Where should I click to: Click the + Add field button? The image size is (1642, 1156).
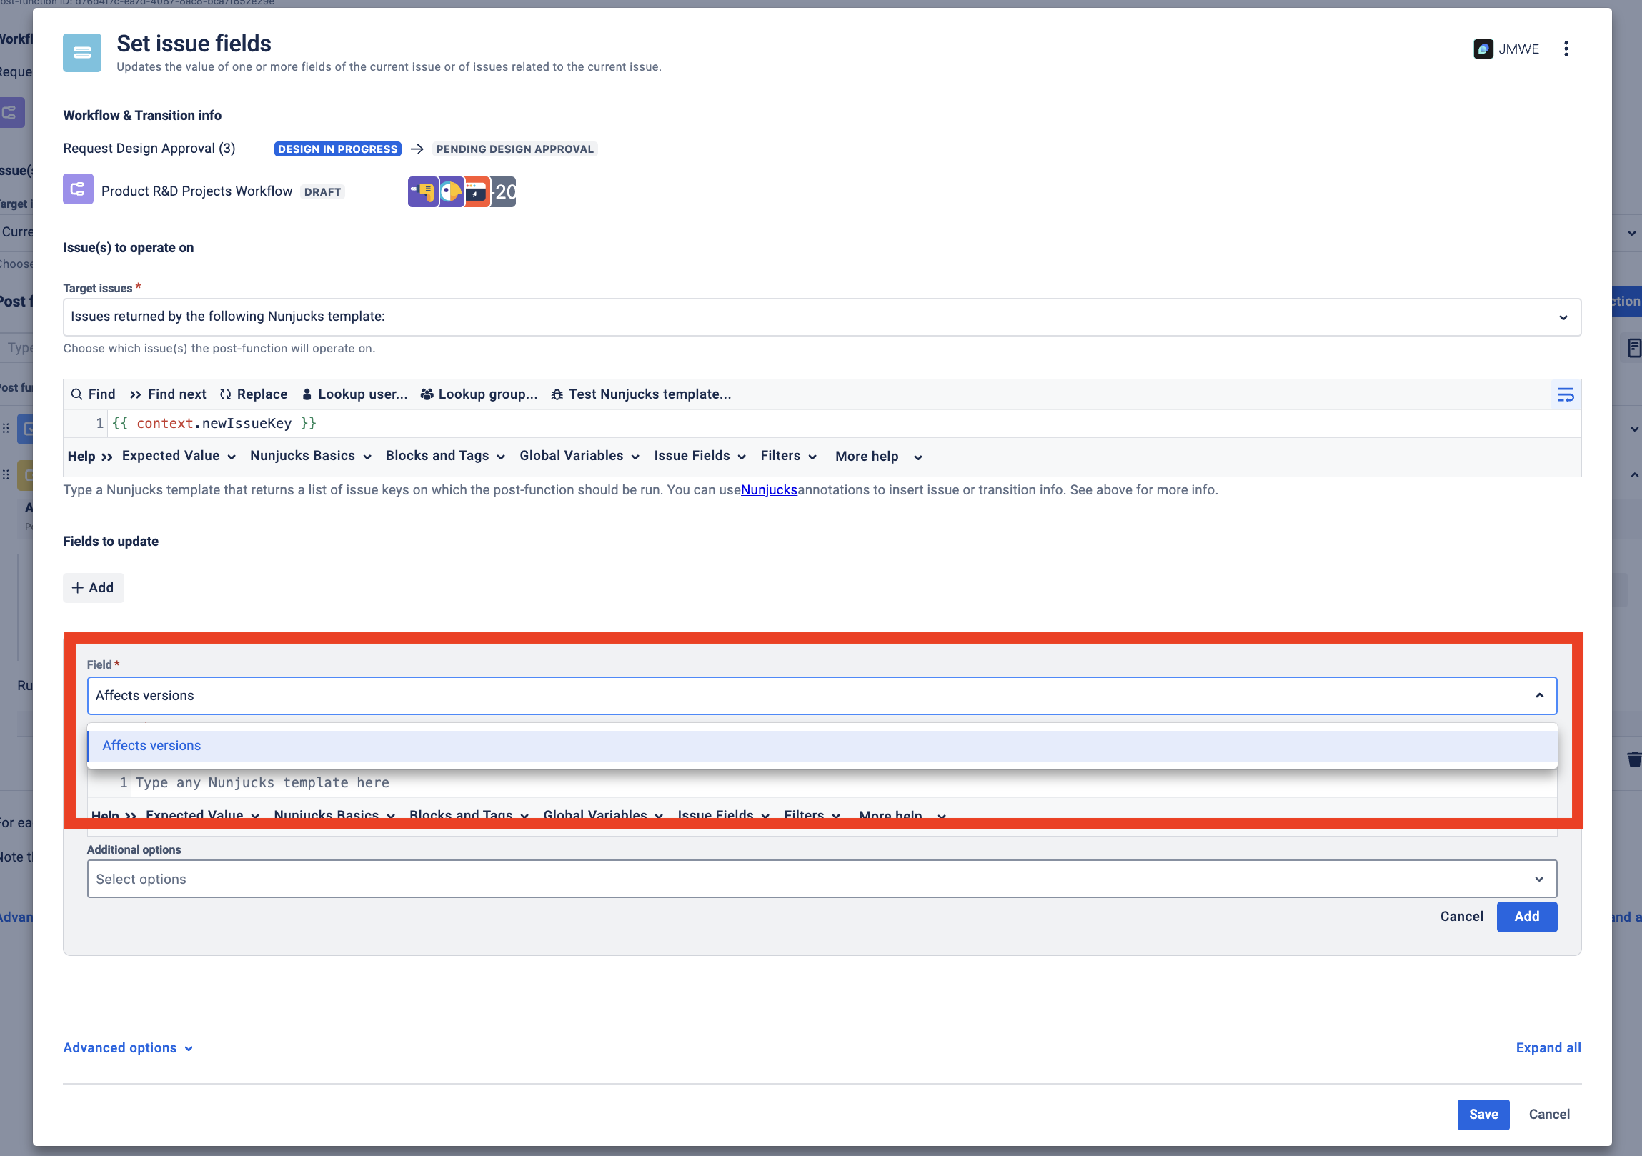pyautogui.click(x=93, y=588)
